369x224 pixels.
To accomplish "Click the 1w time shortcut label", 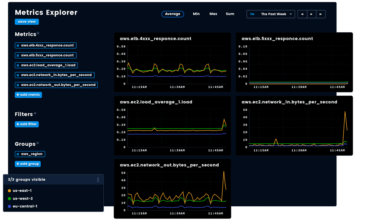I will (x=252, y=14).
